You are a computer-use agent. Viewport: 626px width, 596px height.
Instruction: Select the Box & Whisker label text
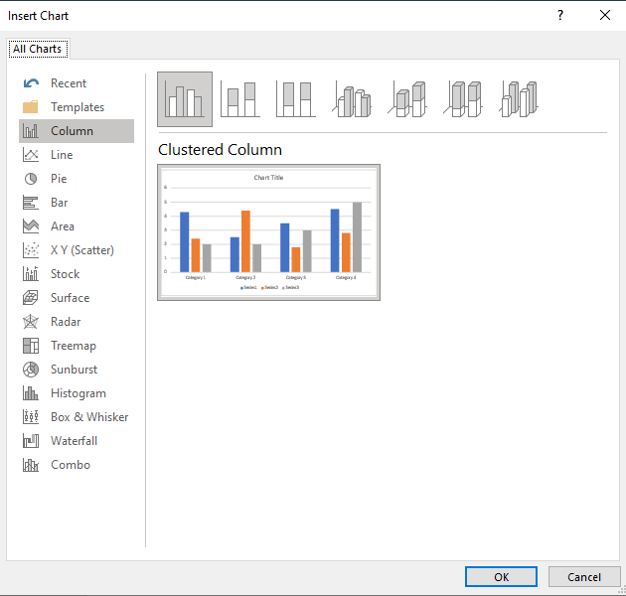(89, 417)
